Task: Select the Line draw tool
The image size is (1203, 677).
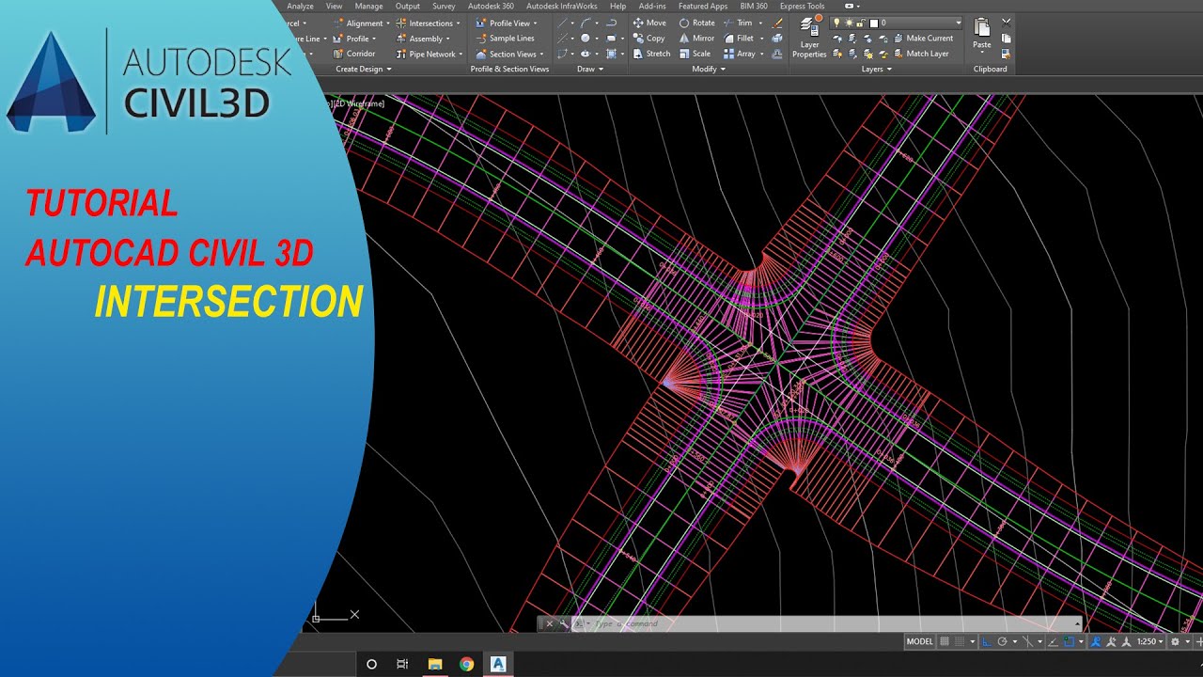Action: pos(563,24)
